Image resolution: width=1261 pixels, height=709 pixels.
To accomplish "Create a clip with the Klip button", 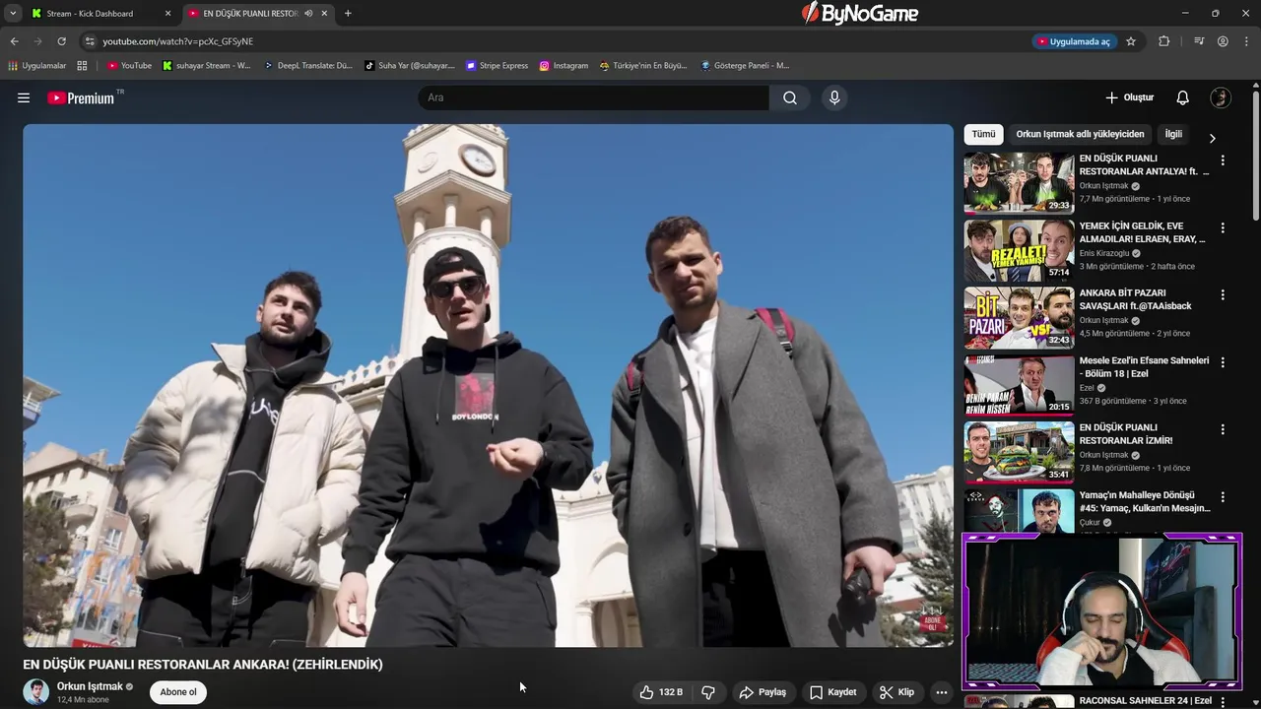I will (x=896, y=692).
